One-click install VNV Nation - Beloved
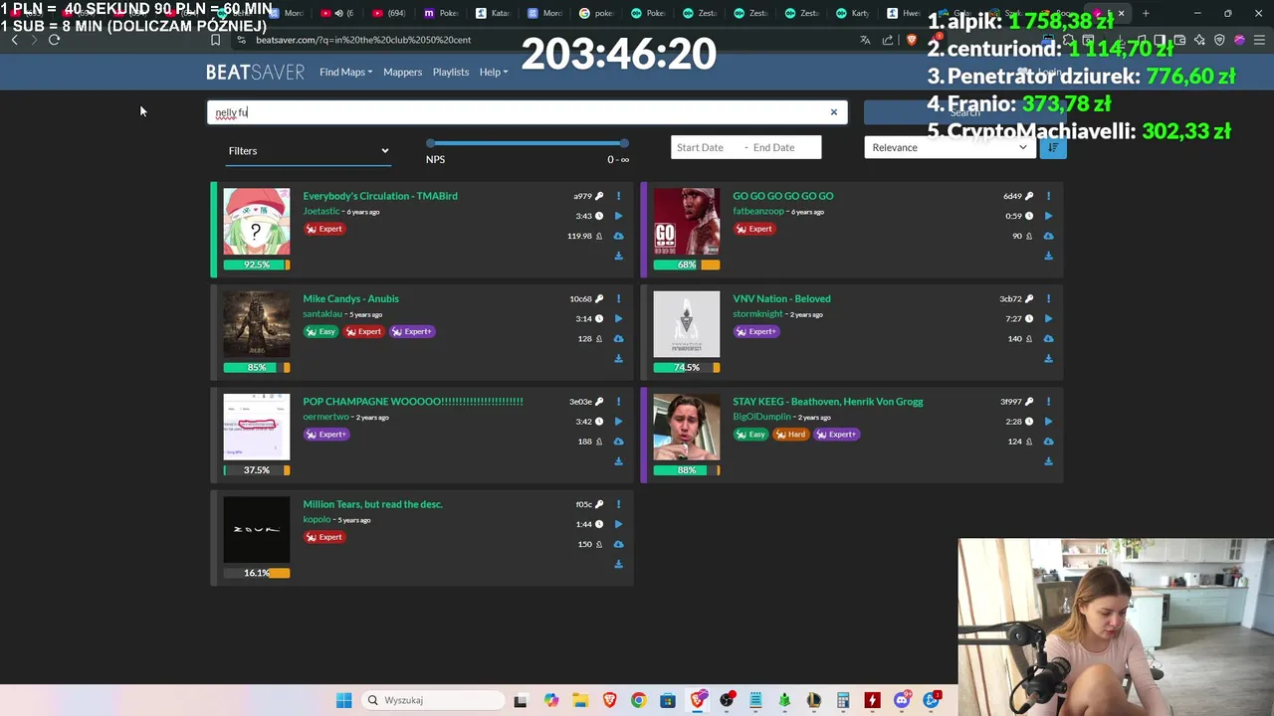Viewport: 1274px width, 716px height. [1048, 338]
